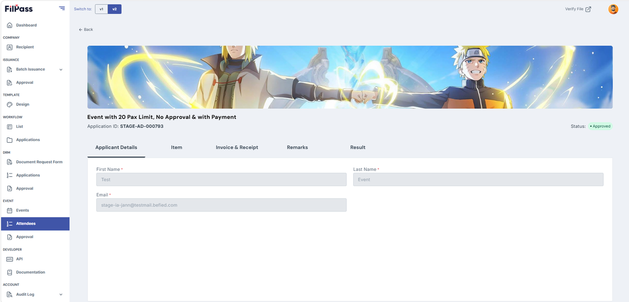Viewport: 629px width, 302px height.
Task: Click the Events calendar icon
Action: click(9, 210)
